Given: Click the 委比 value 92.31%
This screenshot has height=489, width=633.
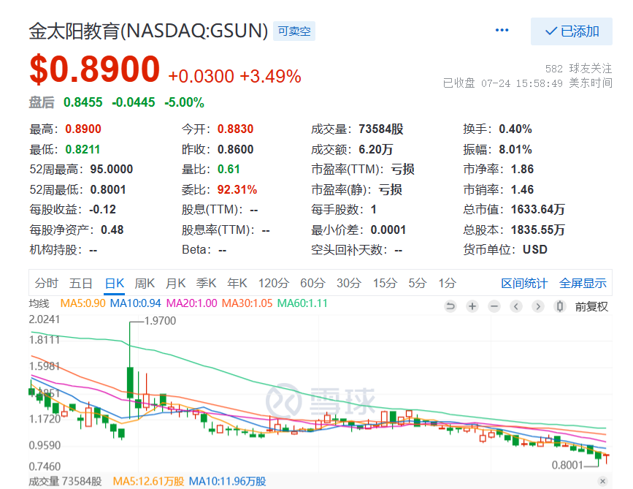Looking at the screenshot, I should pyautogui.click(x=237, y=189).
